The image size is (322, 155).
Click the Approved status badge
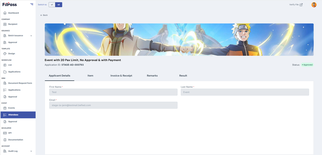click(x=307, y=65)
